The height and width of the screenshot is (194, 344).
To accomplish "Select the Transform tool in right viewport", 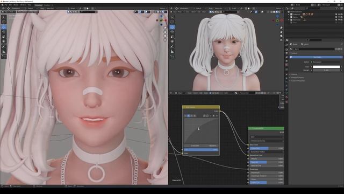I will point(172,41).
